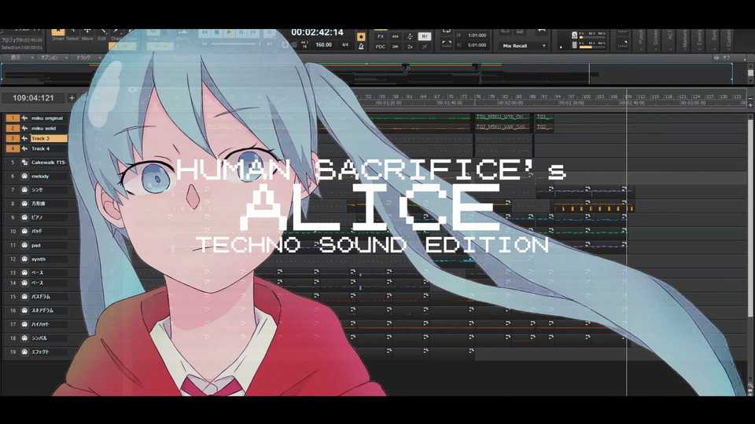Image resolution: width=755 pixels, height=424 pixels.
Task: Click the large 00:02:42:14 time display
Action: point(317,32)
